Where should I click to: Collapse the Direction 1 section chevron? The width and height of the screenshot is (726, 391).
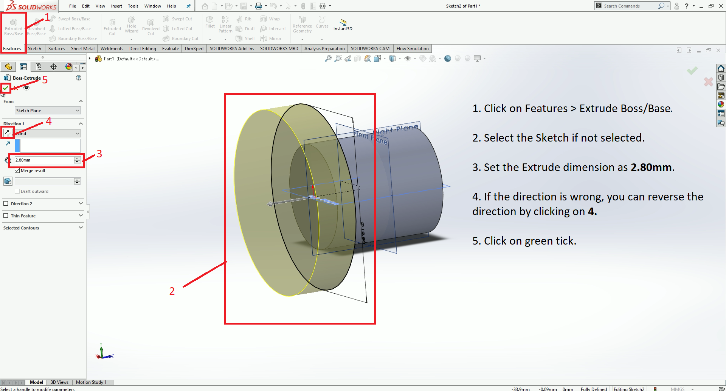pyautogui.click(x=81, y=123)
